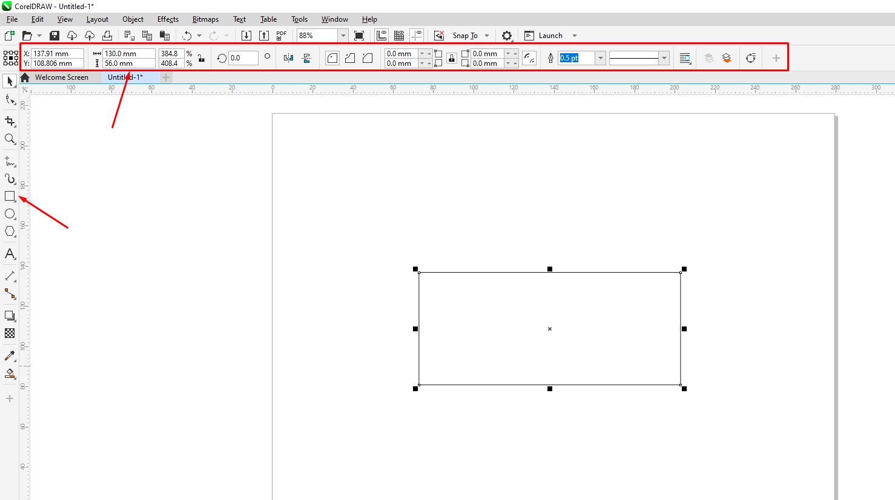Select the Polygon tool

click(x=10, y=232)
